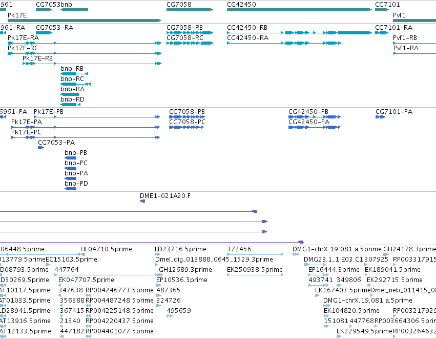Click the bnb-PD protein label
This screenshot has height=339, width=436.
pos(76,184)
